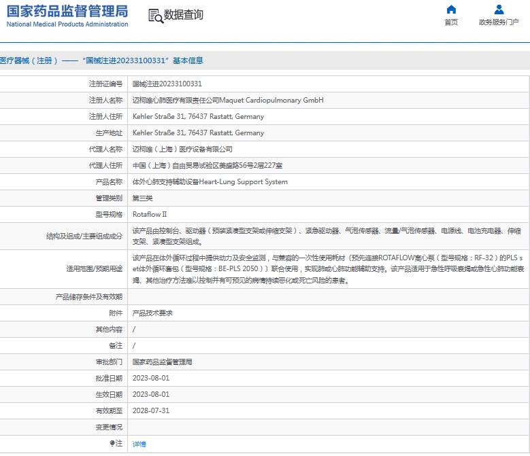Select approving department 国家药品监督管理局 value
This screenshot has width=530, height=456.
(x=162, y=362)
